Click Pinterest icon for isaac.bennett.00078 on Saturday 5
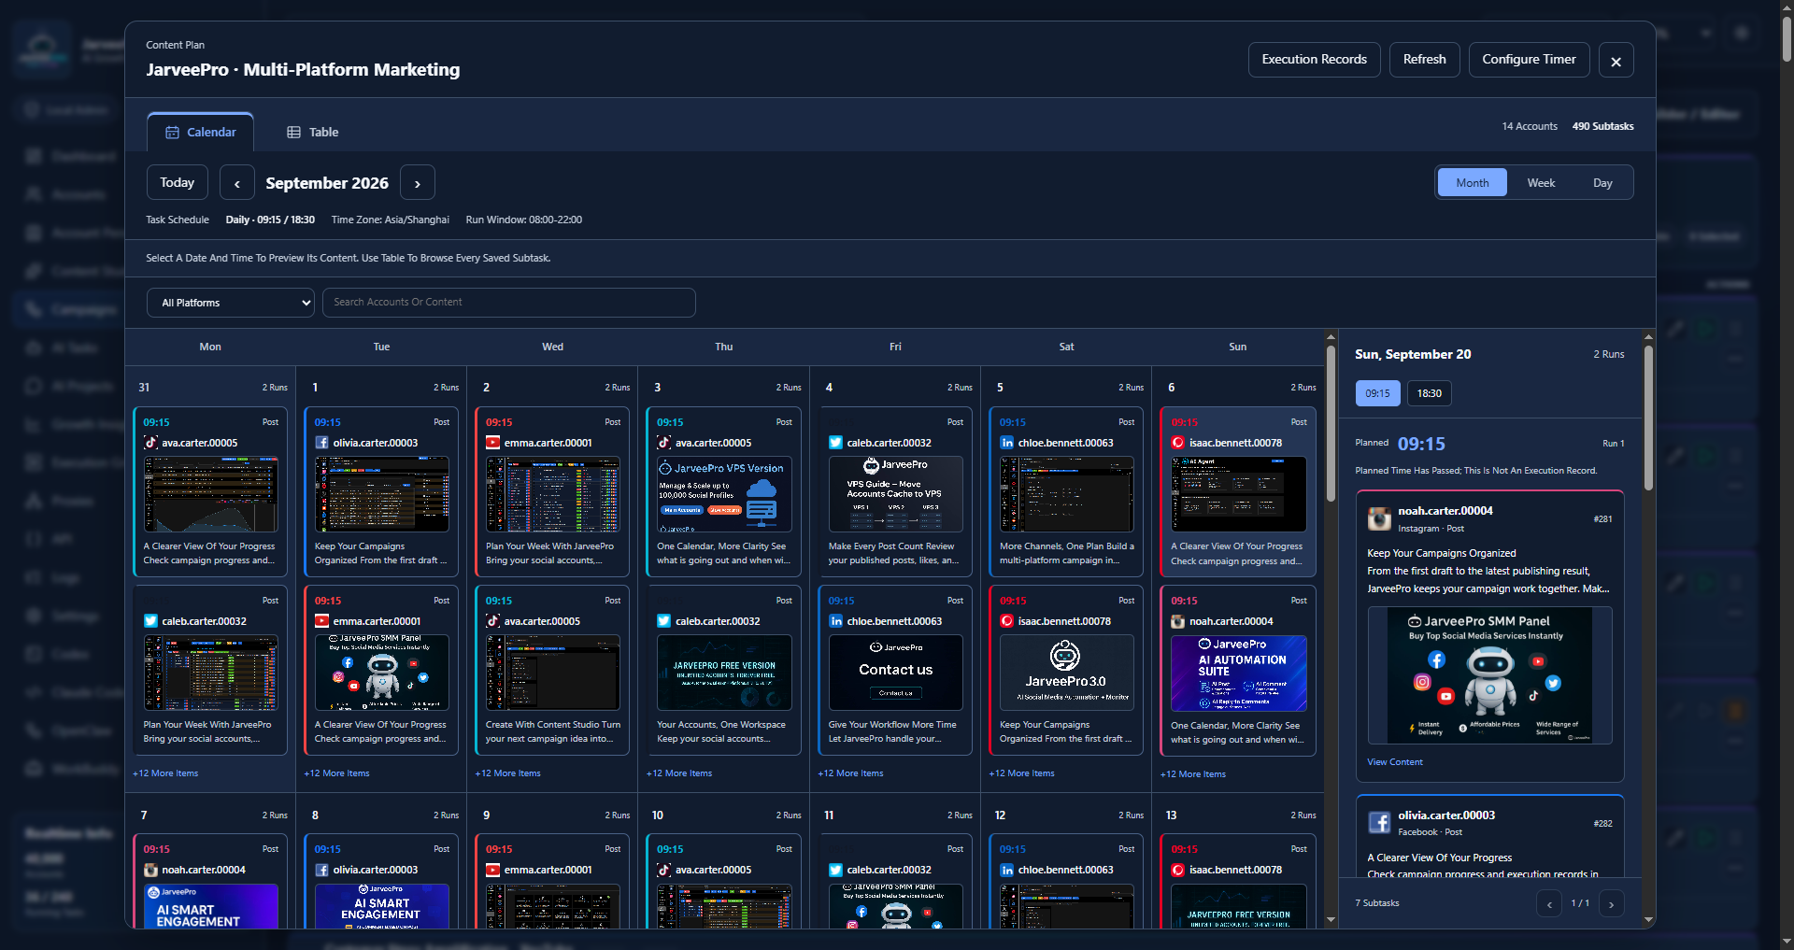Image resolution: width=1794 pixels, height=950 pixels. [x=1006, y=621]
